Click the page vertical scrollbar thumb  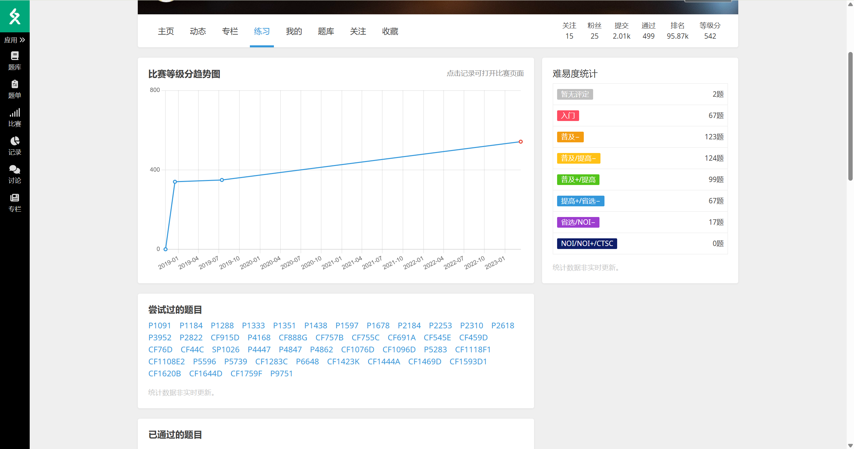850,116
